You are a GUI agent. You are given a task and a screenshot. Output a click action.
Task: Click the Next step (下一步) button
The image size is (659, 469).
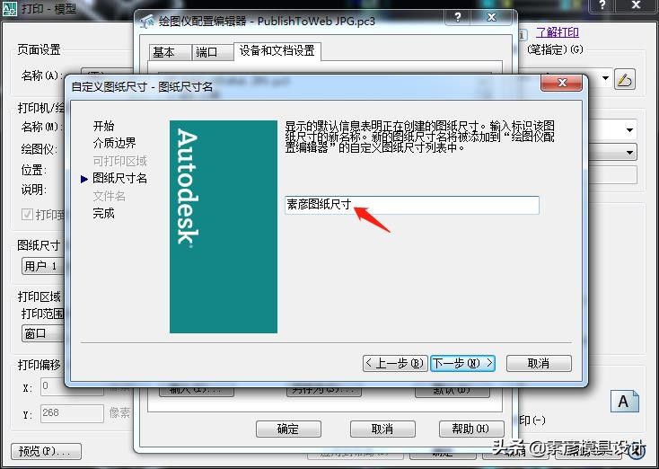(462, 363)
